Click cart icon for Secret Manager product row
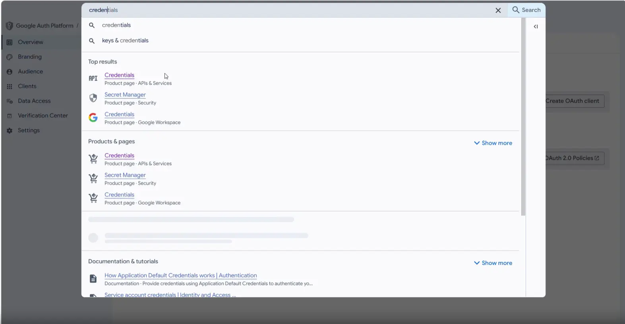The image size is (625, 324). pos(93,178)
